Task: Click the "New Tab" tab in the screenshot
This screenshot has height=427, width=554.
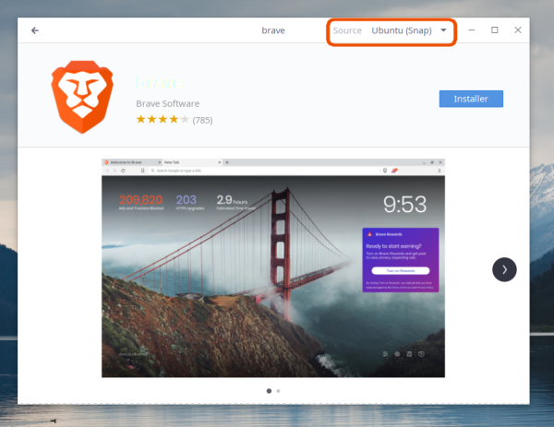Action: tap(175, 162)
